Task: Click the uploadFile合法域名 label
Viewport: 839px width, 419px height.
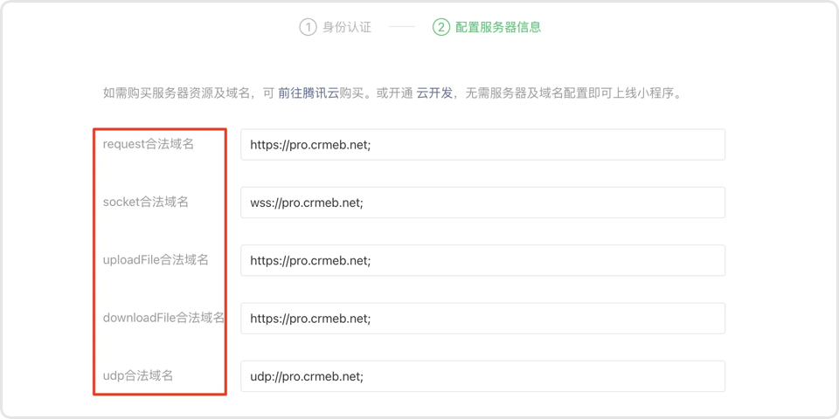Action: tap(156, 259)
